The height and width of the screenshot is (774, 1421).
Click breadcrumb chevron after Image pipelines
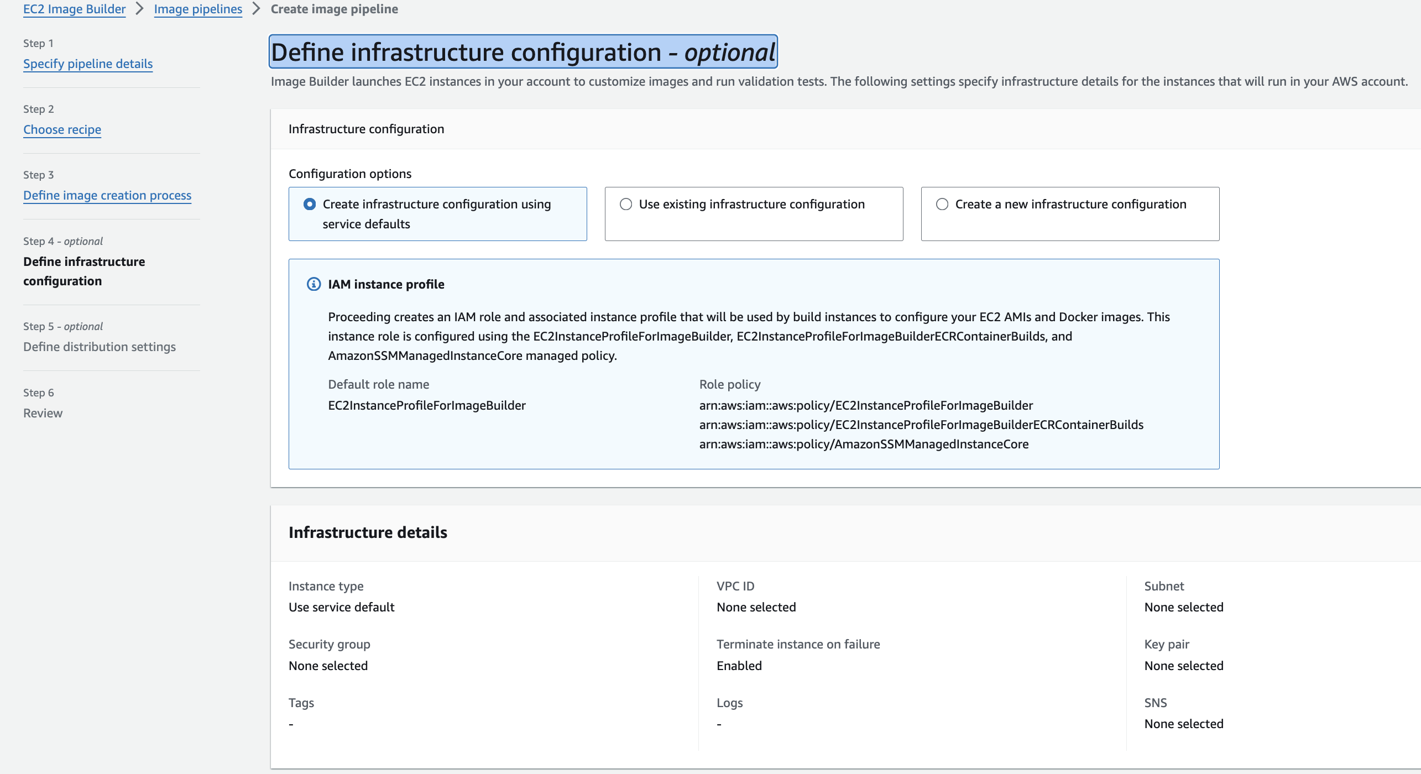[256, 9]
